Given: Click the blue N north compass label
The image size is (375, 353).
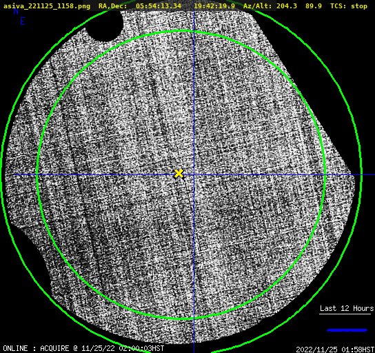Looking at the screenshot, I should (16, 12).
